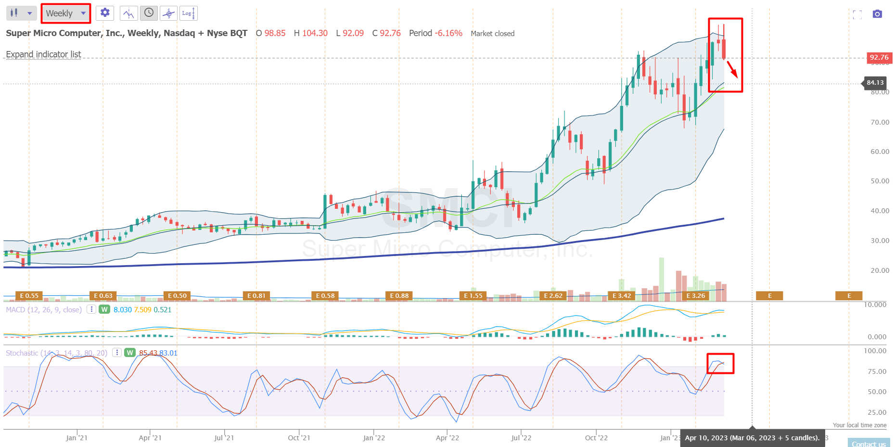The image size is (894, 447).
Task: Click the three-dot icon beside MACD
Action: [x=91, y=310]
